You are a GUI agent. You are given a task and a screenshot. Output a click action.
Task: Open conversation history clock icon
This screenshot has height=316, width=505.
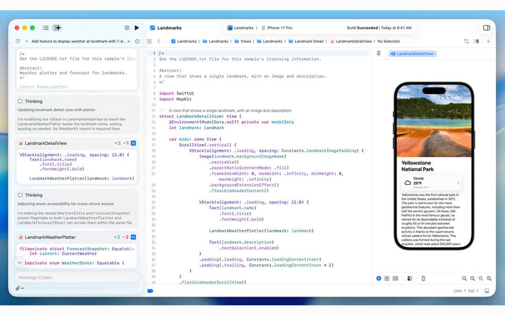(137, 41)
